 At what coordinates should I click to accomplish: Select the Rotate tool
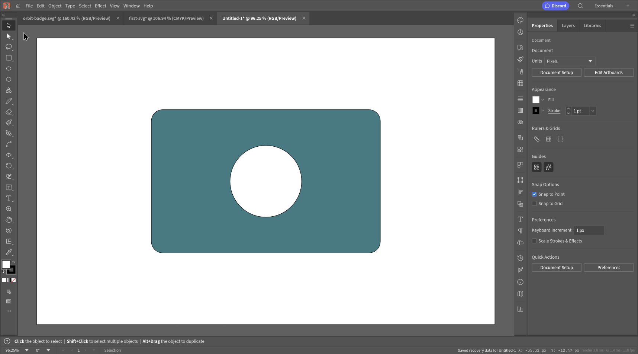point(9,166)
